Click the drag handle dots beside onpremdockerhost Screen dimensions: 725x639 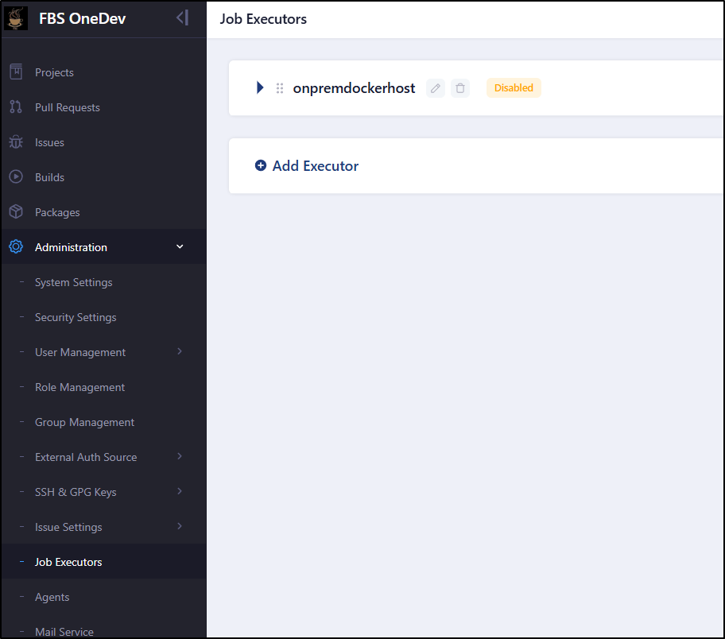280,88
